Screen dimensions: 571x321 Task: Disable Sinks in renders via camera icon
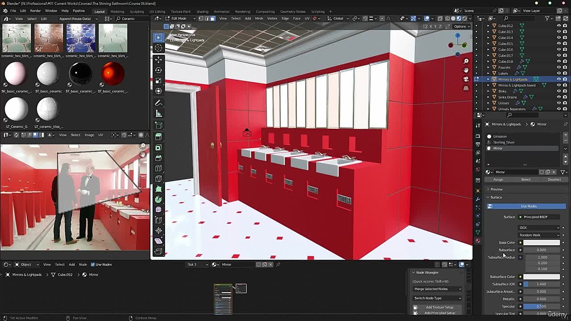point(565,91)
